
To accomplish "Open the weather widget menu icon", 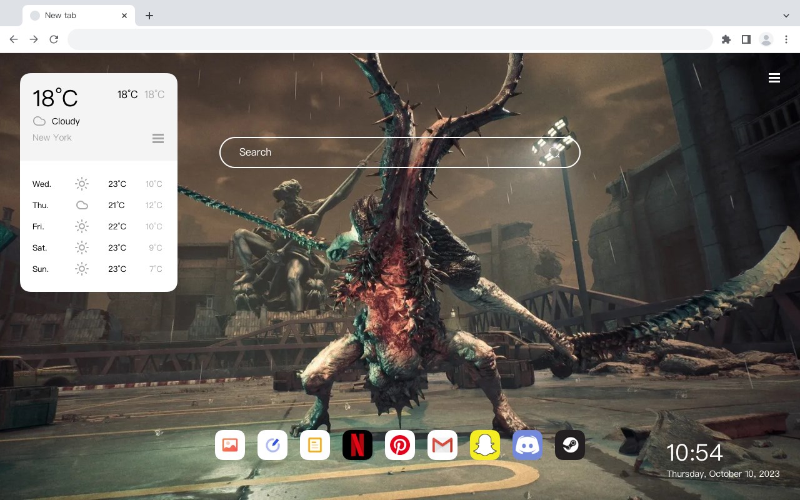I will [158, 138].
